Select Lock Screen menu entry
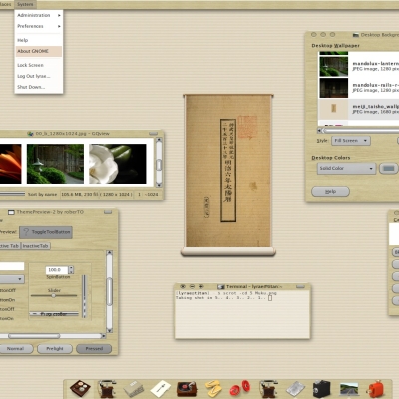This screenshot has width=399, height=399. coord(39,65)
